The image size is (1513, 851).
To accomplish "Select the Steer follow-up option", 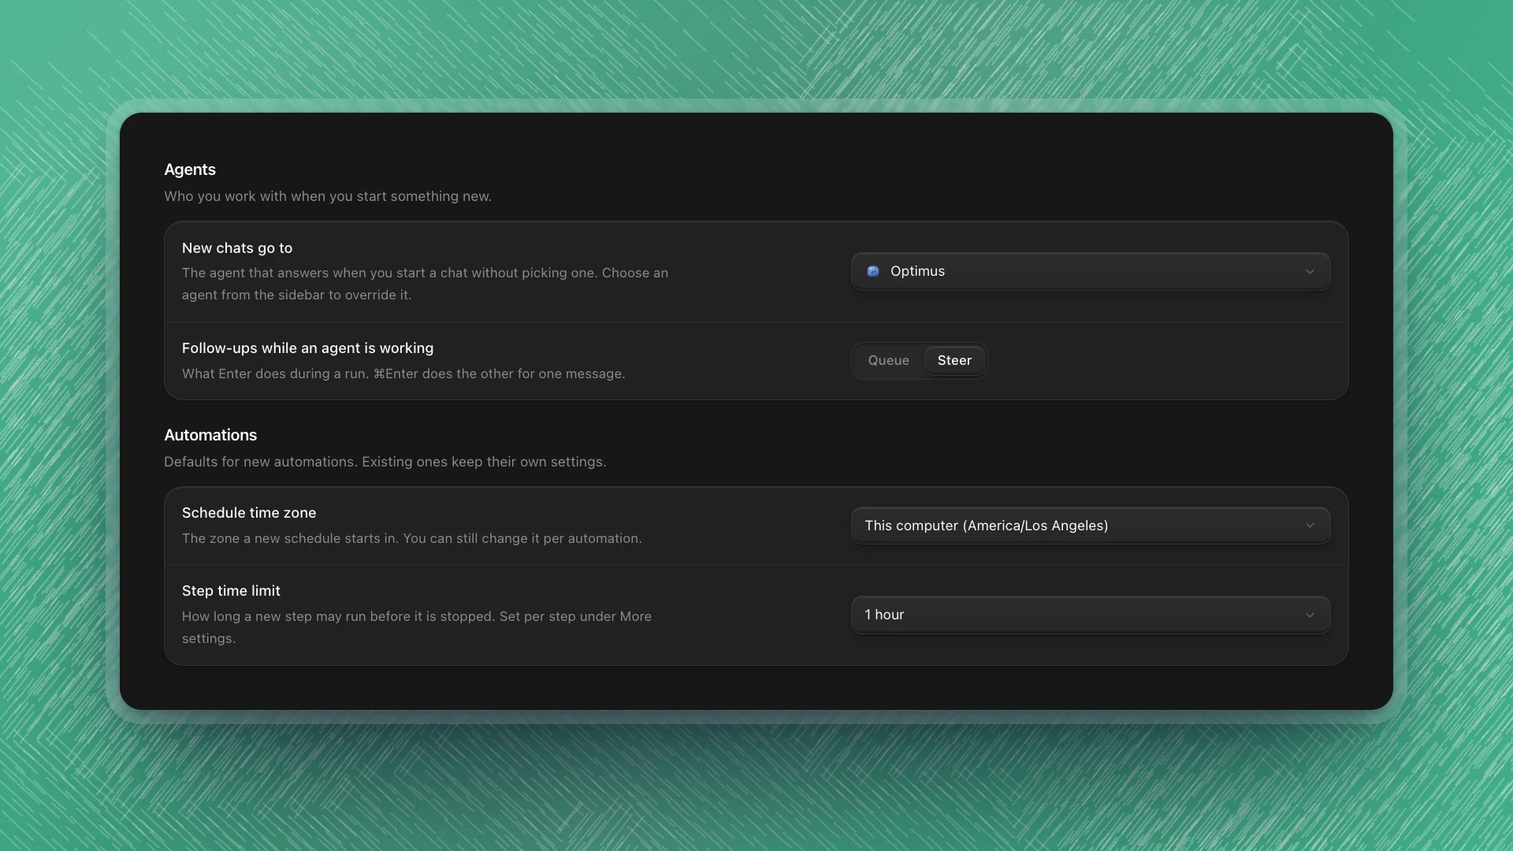I will [954, 361].
